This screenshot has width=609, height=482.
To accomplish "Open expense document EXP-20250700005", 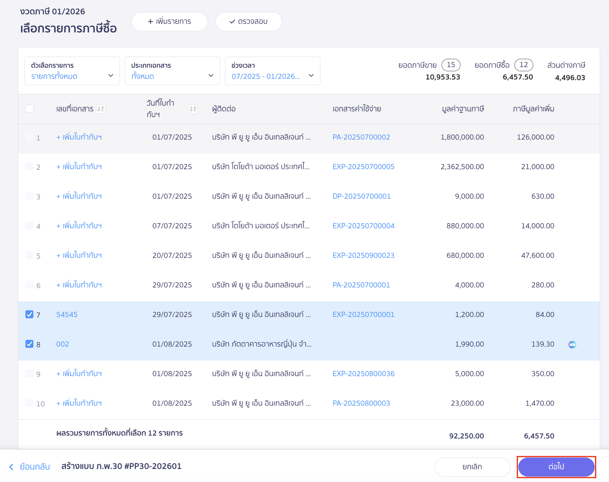I will pos(363,167).
